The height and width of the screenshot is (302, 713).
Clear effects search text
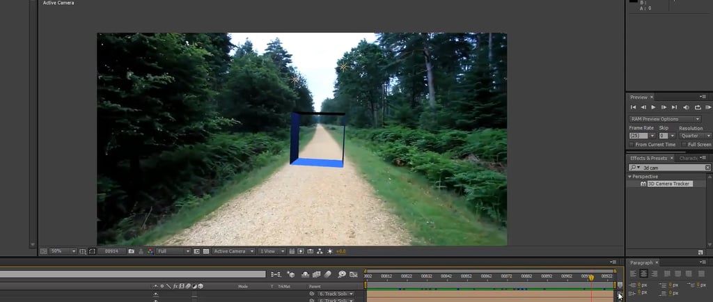(707, 168)
